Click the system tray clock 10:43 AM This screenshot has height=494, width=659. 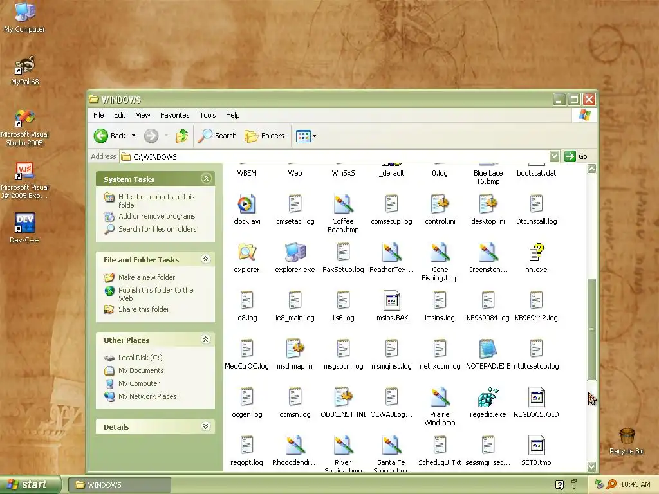[635, 484]
